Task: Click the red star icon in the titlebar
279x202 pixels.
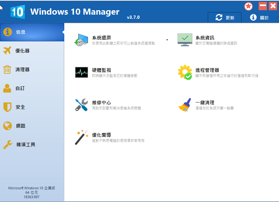Action: [x=248, y=6]
